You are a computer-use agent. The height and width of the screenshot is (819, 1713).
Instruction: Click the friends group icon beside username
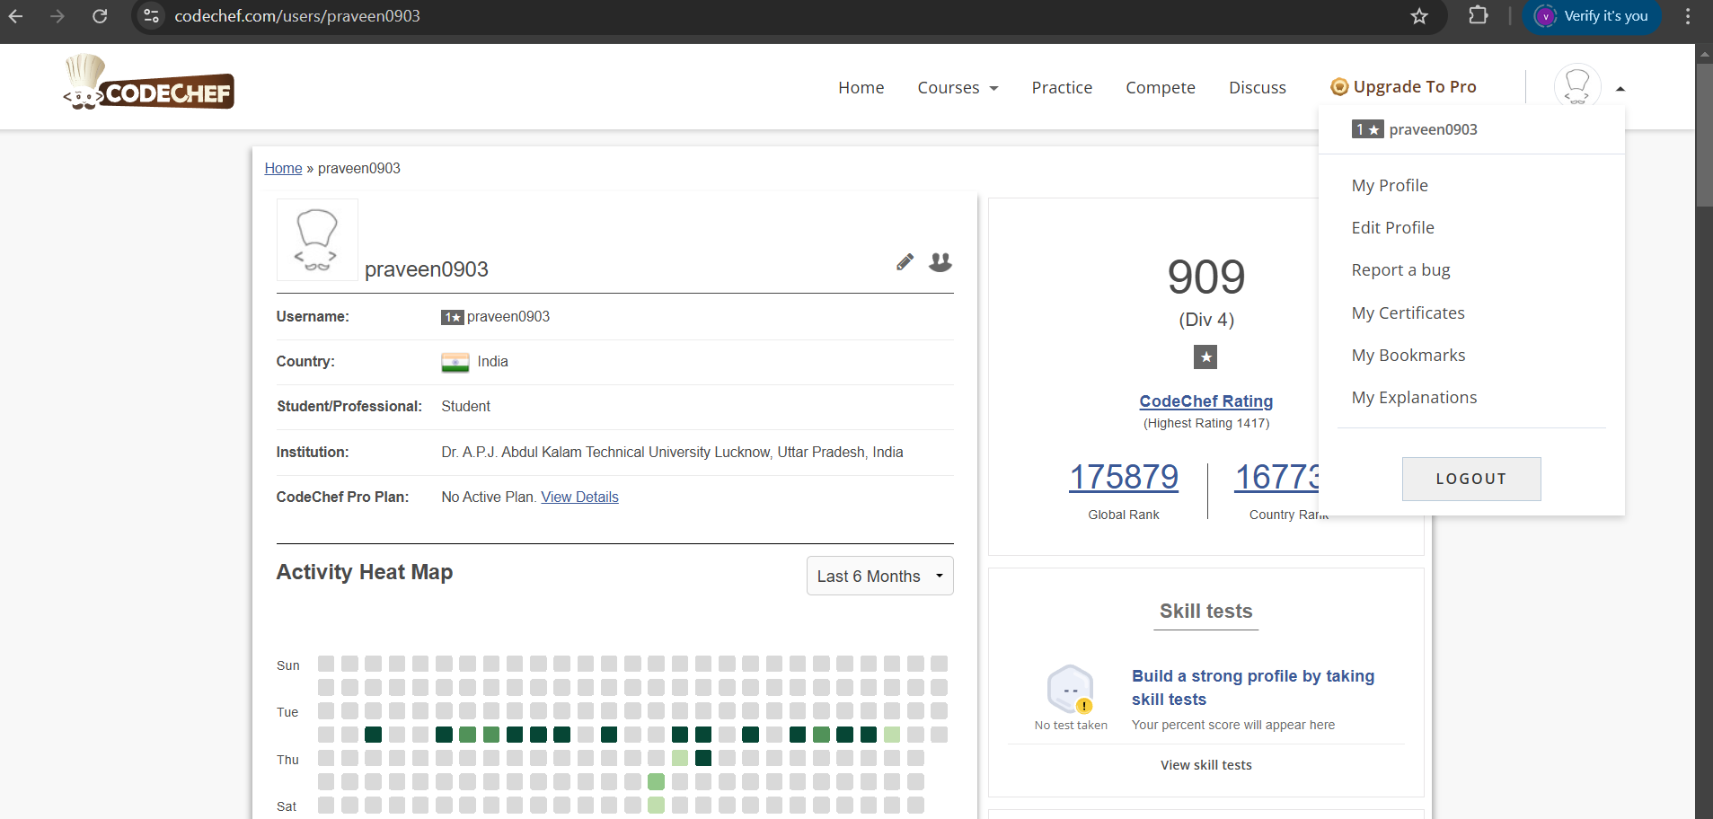click(940, 261)
